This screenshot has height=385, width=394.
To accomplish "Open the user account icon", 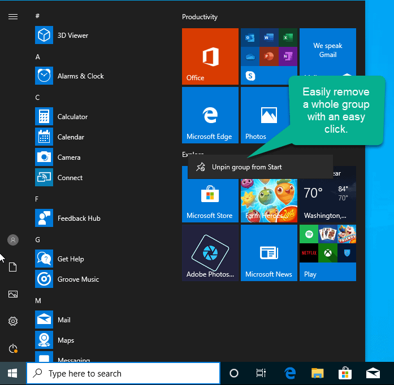I will tap(13, 240).
